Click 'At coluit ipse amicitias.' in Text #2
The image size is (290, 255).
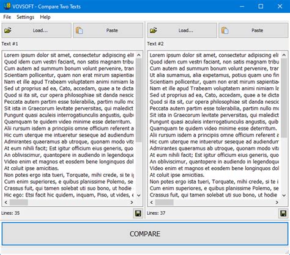pos(177,175)
